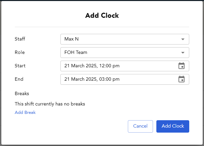The image size is (204, 146).
Task: Expand the Staff dropdown arrow
Action: tap(183, 39)
